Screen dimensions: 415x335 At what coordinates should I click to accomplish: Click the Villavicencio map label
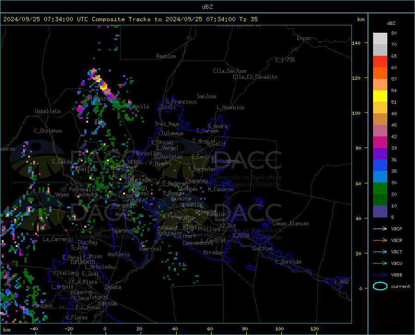[x=102, y=99]
